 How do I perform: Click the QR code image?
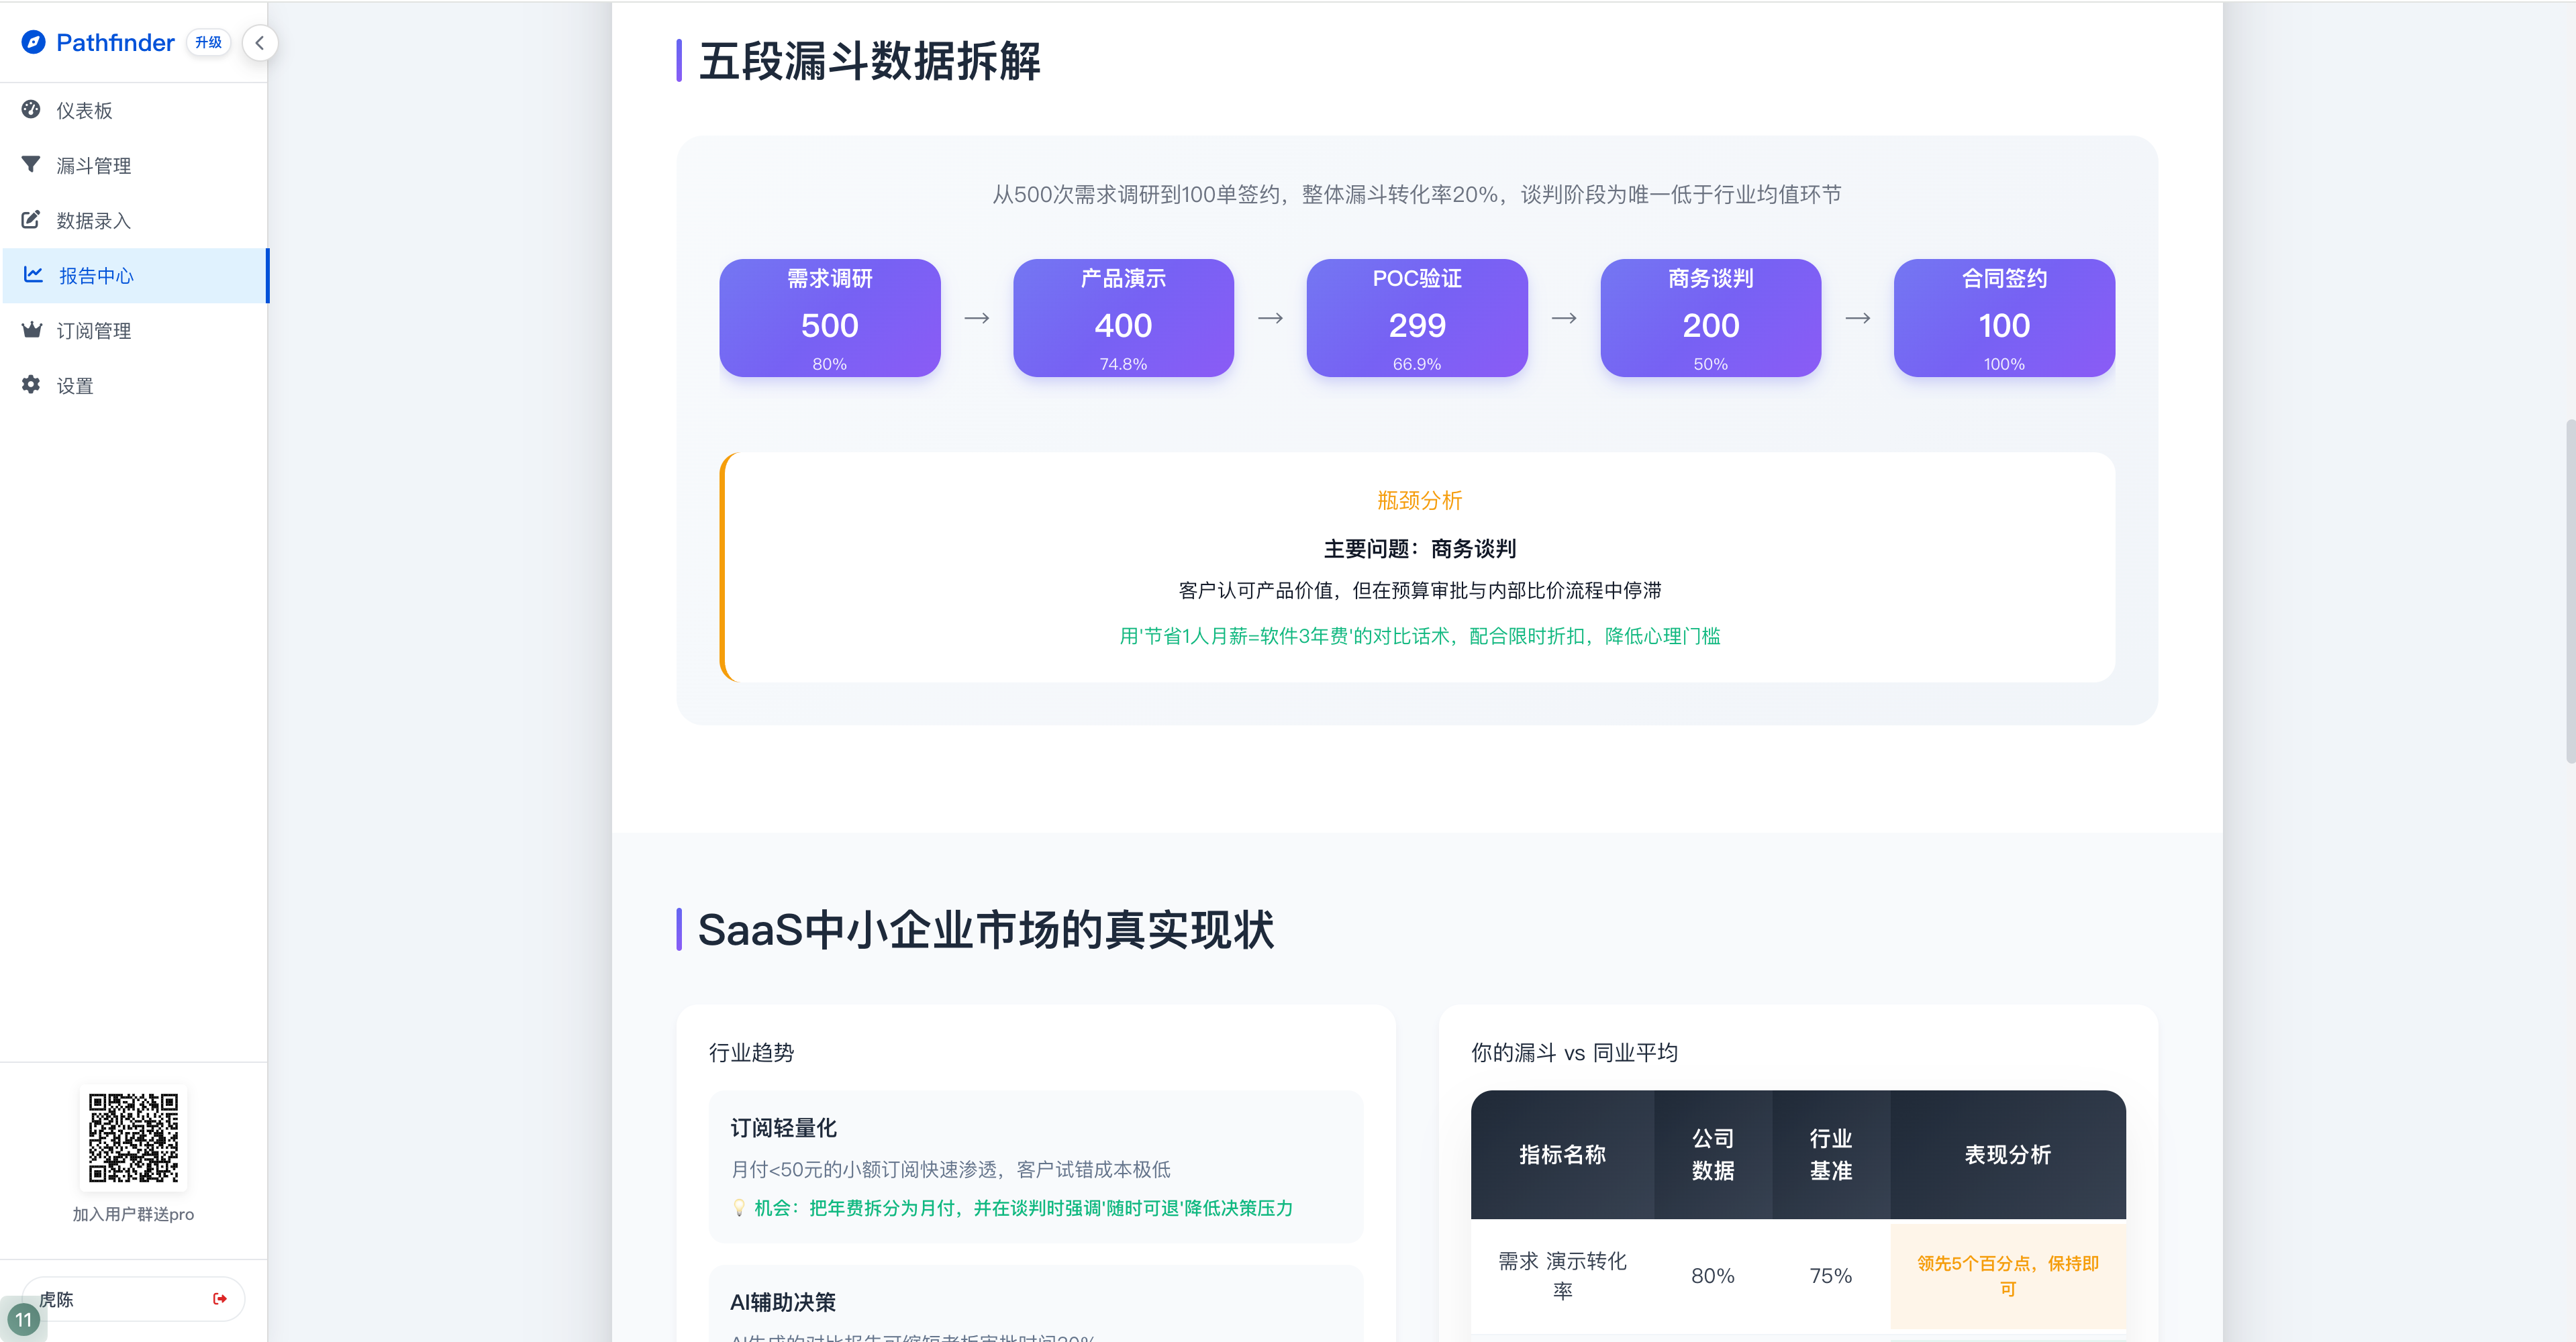click(133, 1137)
